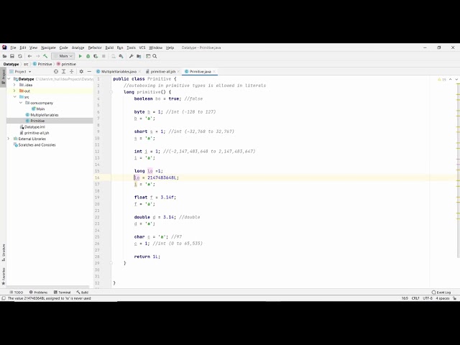Open the Terminal tool window

click(63, 293)
